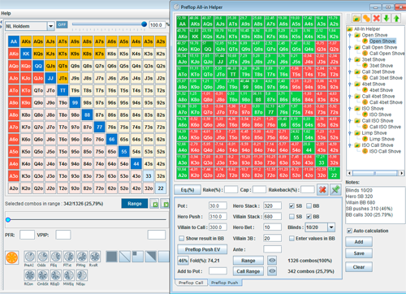Viewport: 406px width, 294px height.
Task: Open the Blinds 10/20 dropdown
Action: [x=331, y=227]
